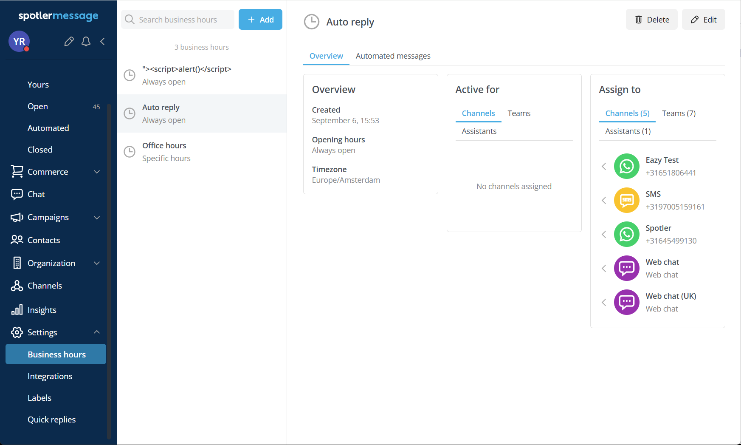Open Insights in the sidebar

click(42, 310)
